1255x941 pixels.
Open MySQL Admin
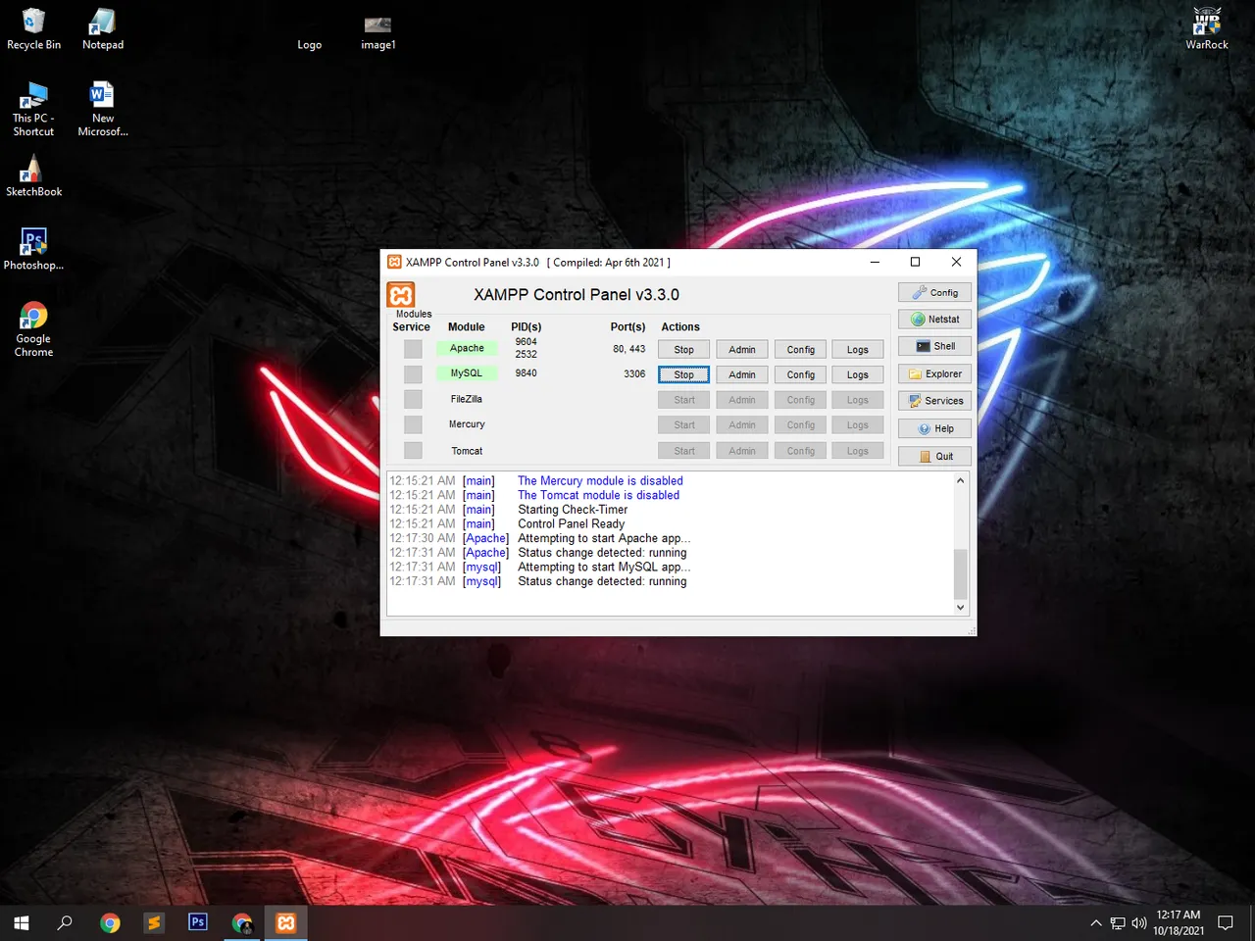[x=742, y=374]
